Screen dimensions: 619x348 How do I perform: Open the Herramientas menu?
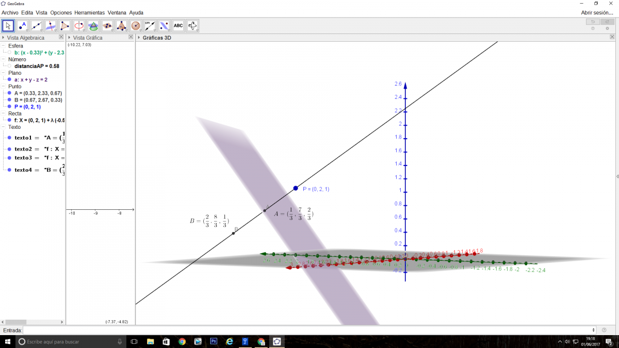89,12
